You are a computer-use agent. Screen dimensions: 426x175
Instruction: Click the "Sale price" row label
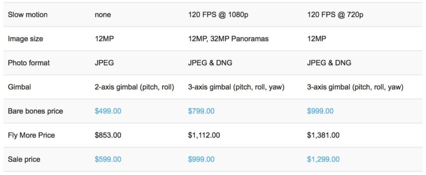[24, 159]
